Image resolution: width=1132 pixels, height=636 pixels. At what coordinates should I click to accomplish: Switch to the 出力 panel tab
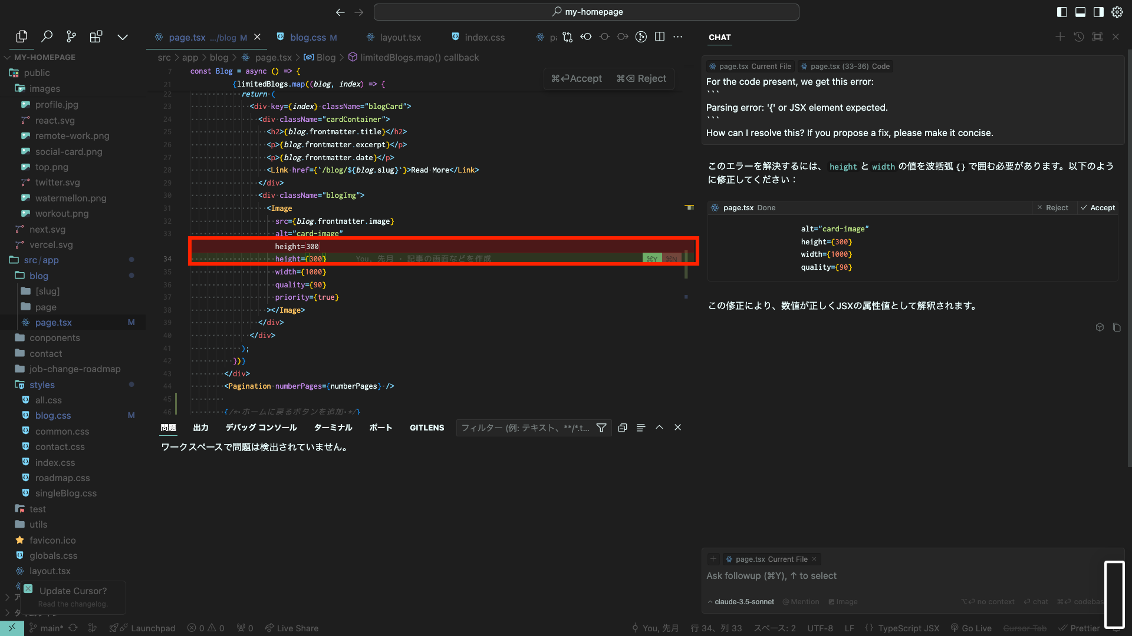(200, 428)
